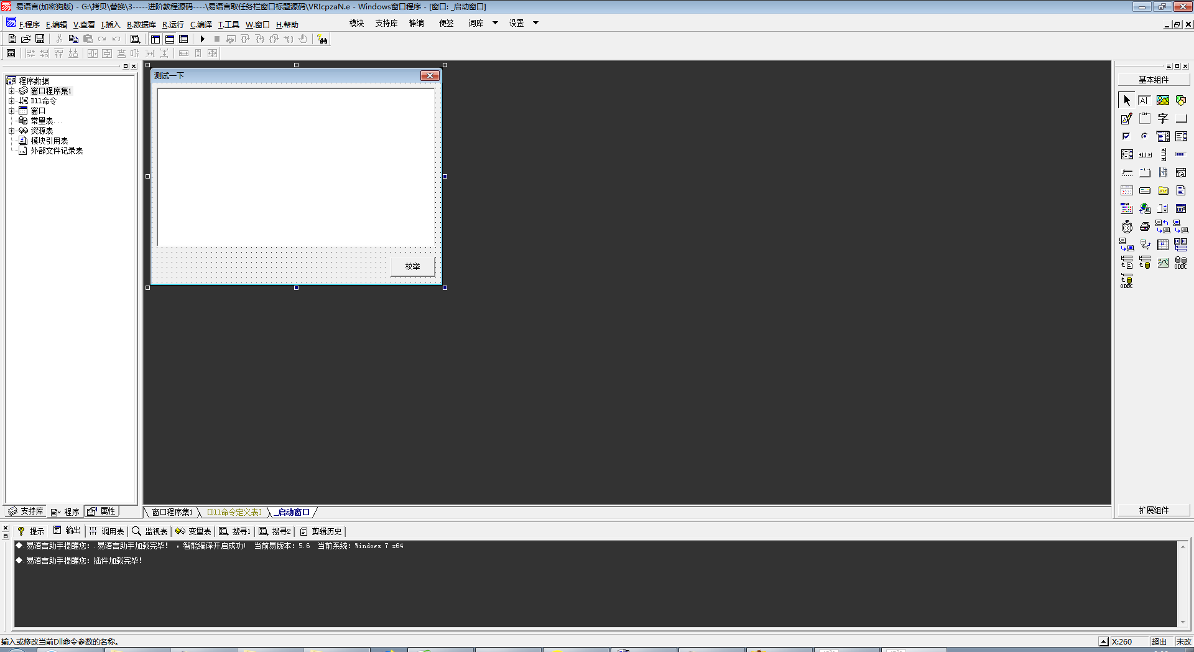Open the 变量表 tab

(193, 531)
